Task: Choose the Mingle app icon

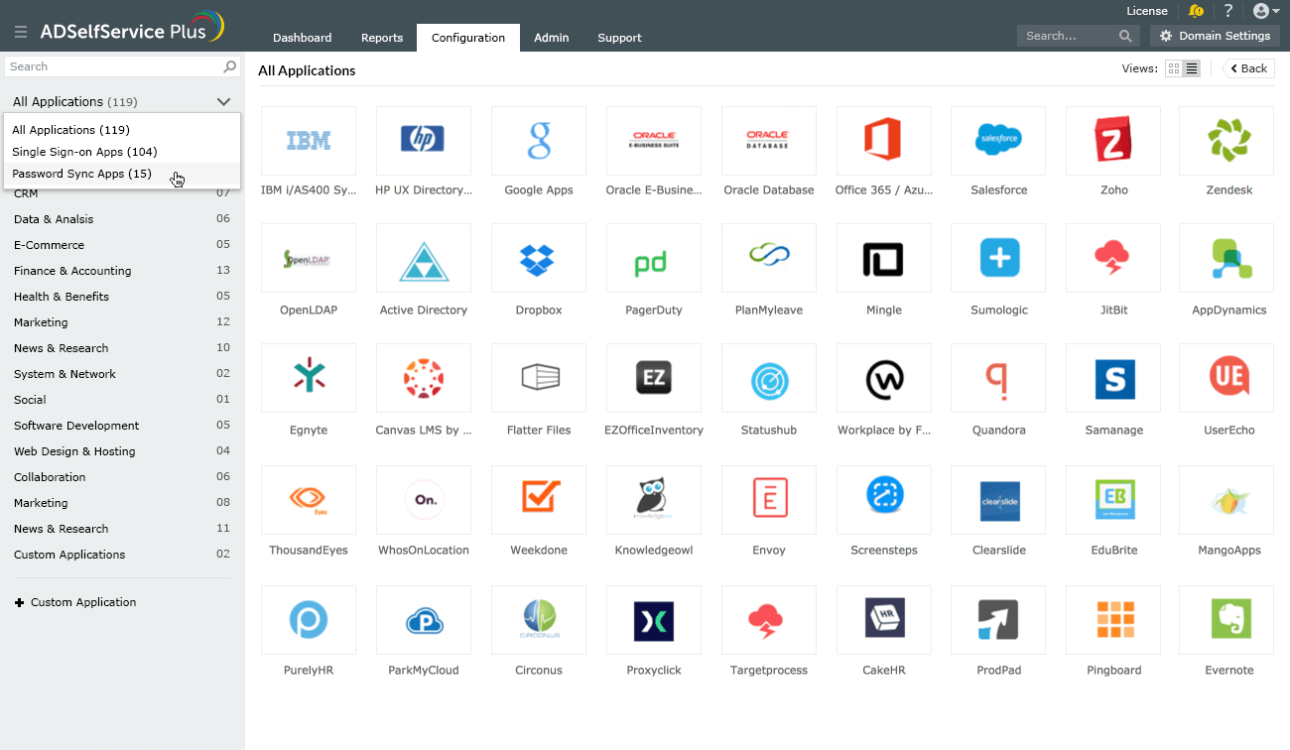Action: (884, 259)
